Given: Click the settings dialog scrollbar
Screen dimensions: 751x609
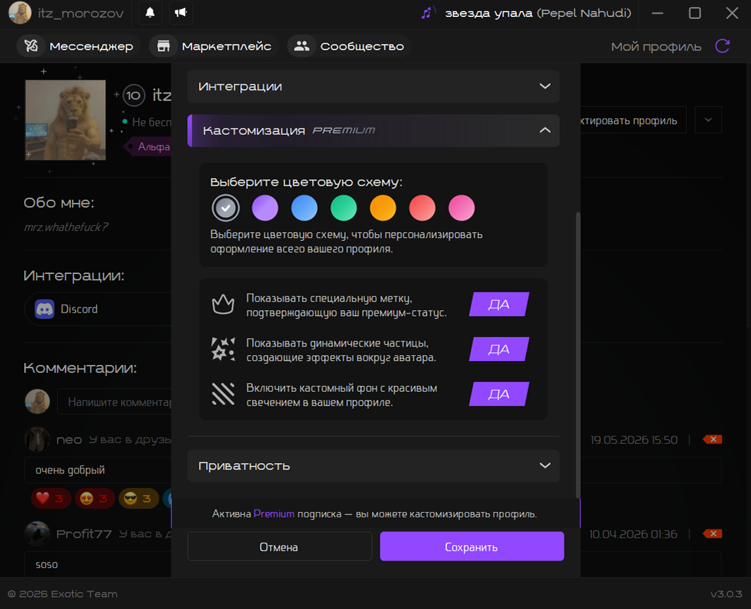Looking at the screenshot, I should [578, 355].
